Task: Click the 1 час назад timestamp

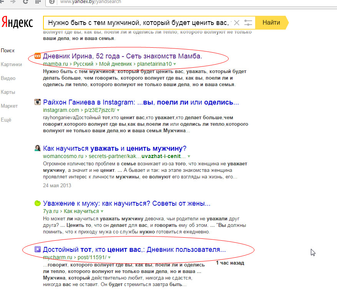Action: [230, 263]
